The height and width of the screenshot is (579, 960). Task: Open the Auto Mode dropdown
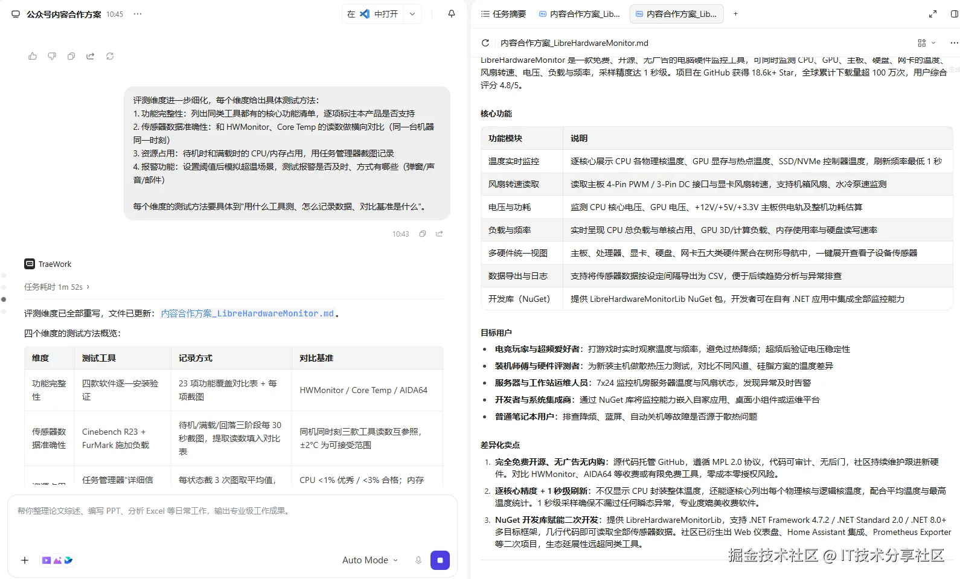tap(370, 560)
